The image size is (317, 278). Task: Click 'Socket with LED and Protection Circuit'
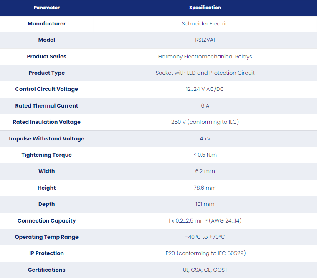point(205,73)
